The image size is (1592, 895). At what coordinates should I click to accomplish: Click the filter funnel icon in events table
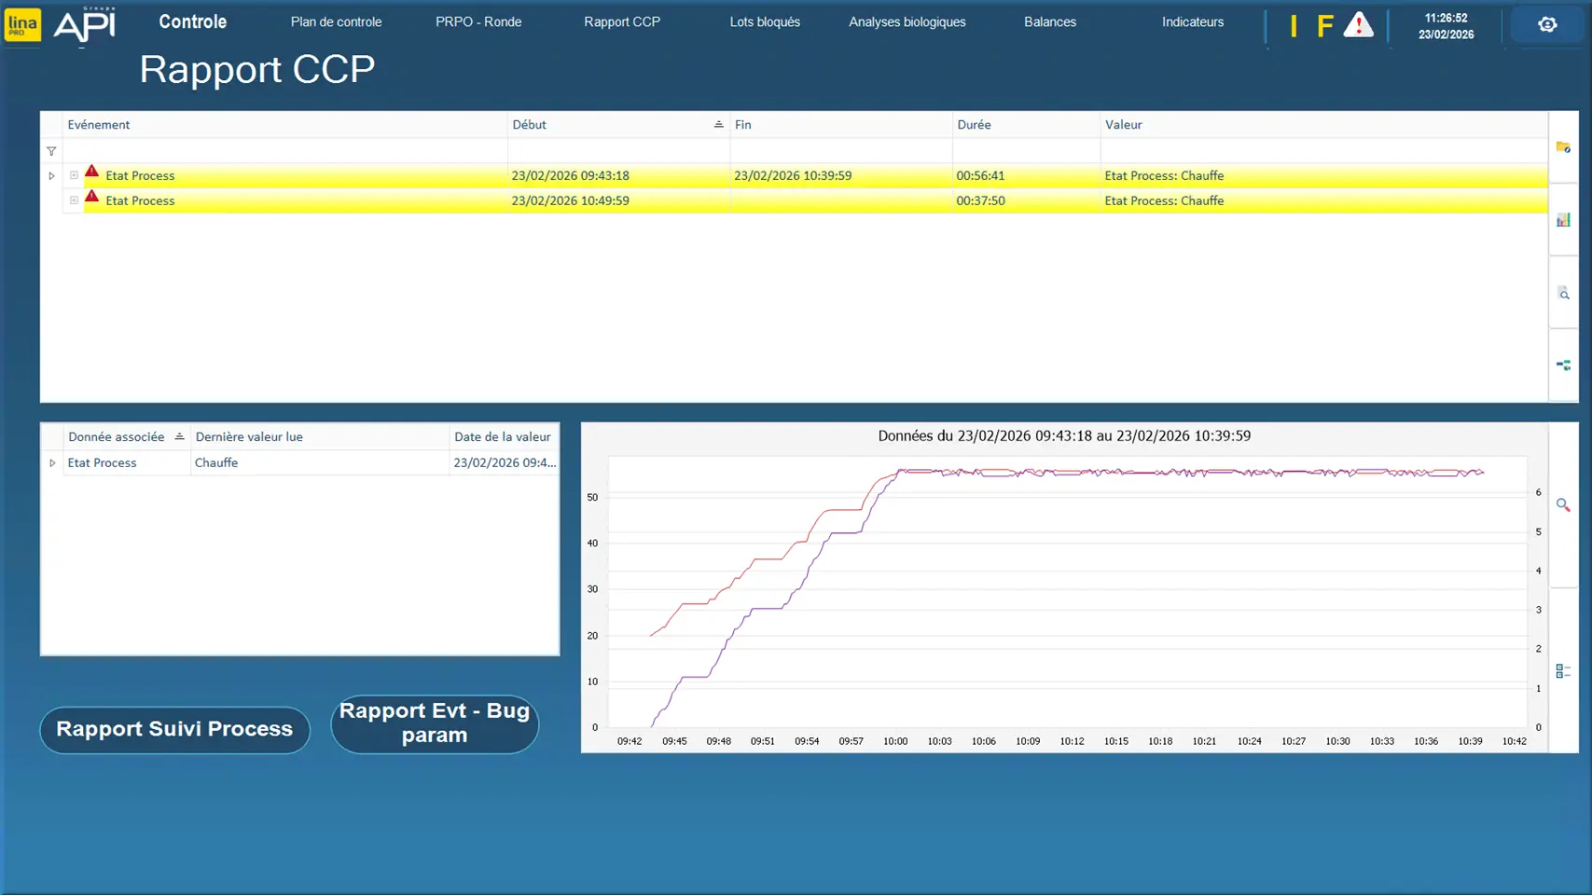coord(51,151)
